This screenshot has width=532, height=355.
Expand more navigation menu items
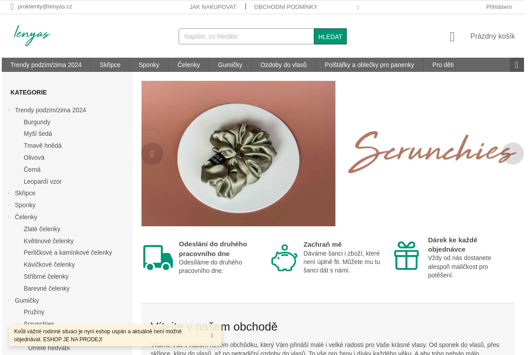click(517, 65)
